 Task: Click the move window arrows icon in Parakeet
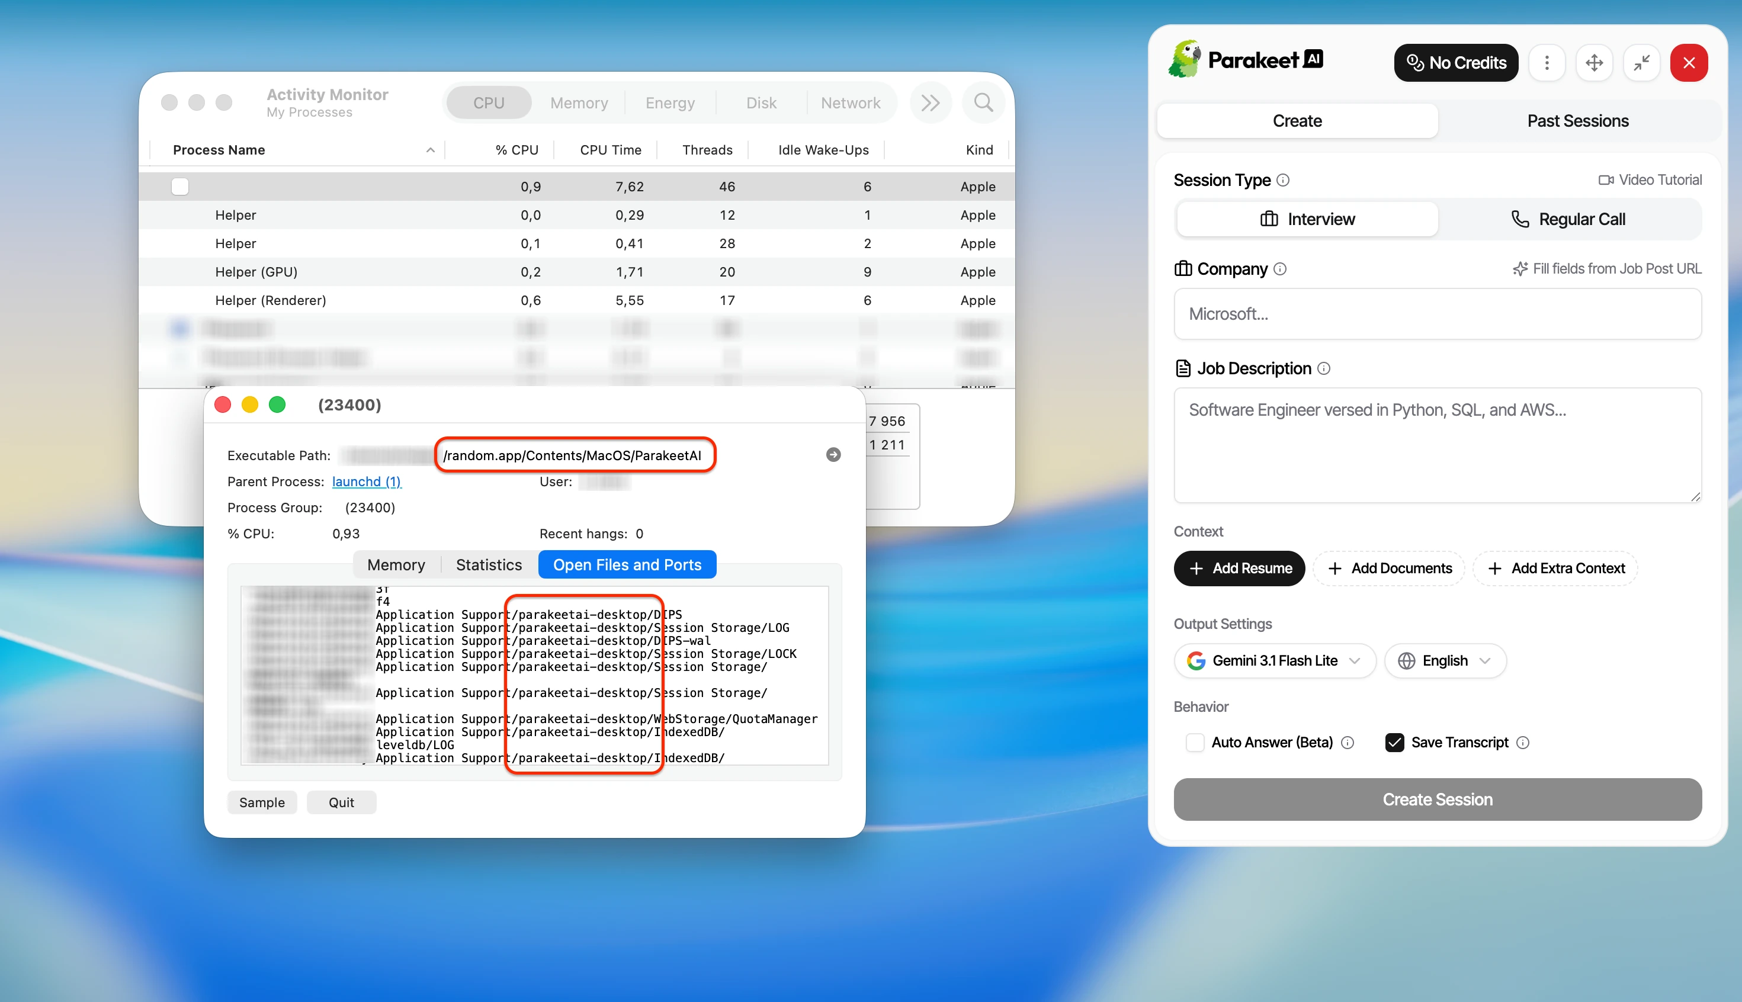point(1594,63)
